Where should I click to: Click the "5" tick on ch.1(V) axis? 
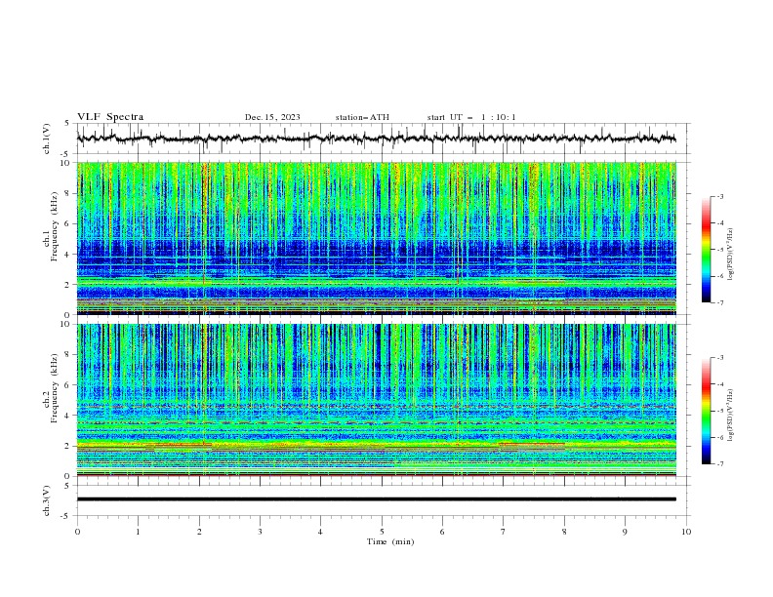(x=68, y=124)
